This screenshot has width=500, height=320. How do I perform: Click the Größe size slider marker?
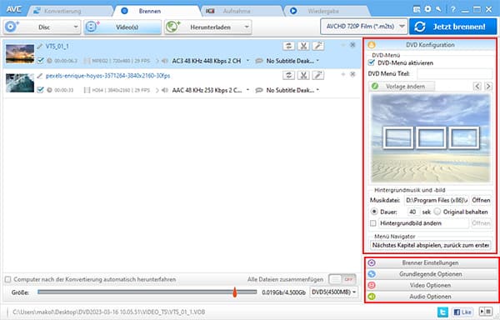tap(235, 292)
